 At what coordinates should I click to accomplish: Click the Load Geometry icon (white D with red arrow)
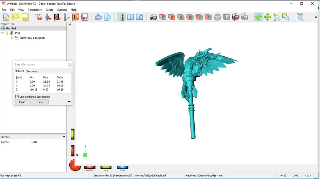coord(38,17)
